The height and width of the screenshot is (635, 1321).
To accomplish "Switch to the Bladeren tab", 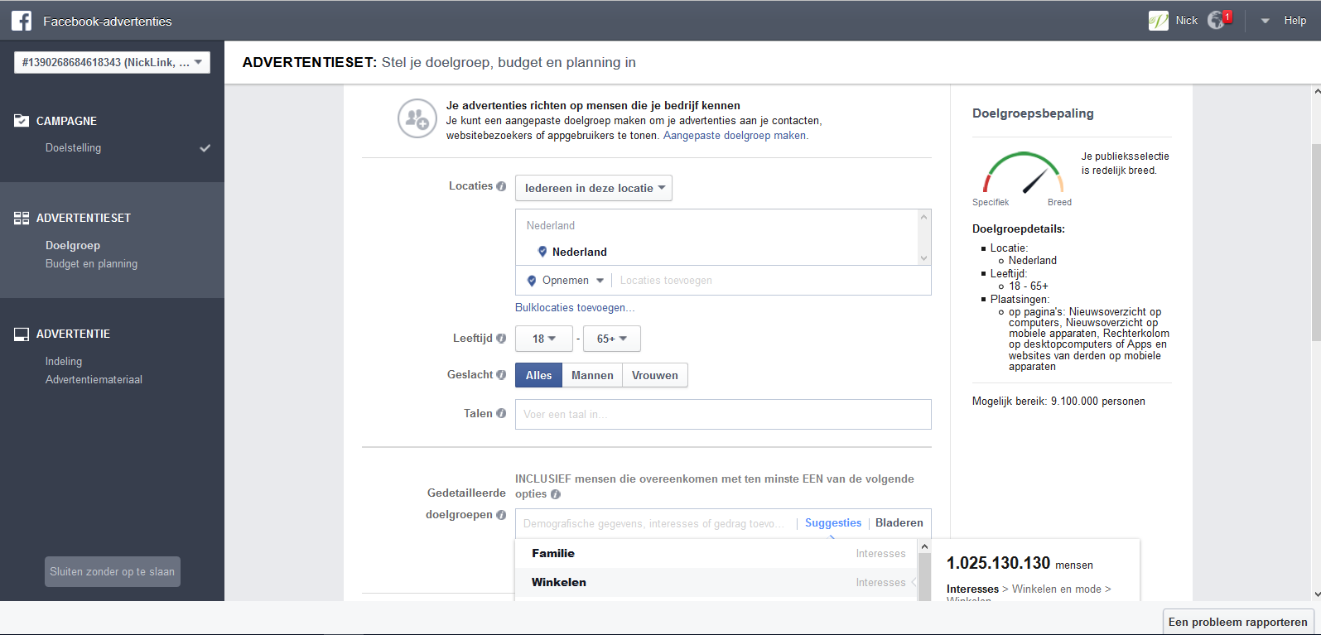I will 899,522.
